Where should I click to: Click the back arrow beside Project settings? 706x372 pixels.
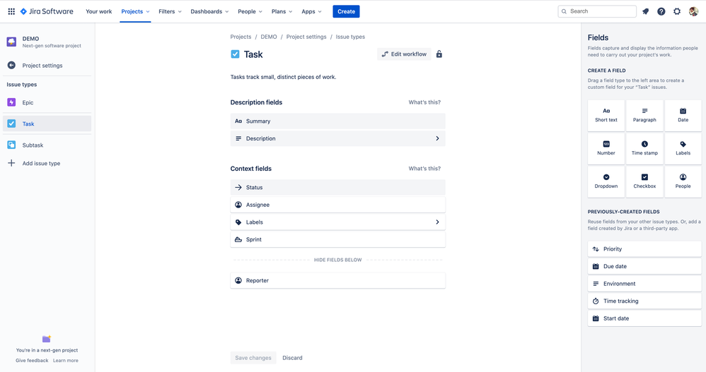coord(12,65)
